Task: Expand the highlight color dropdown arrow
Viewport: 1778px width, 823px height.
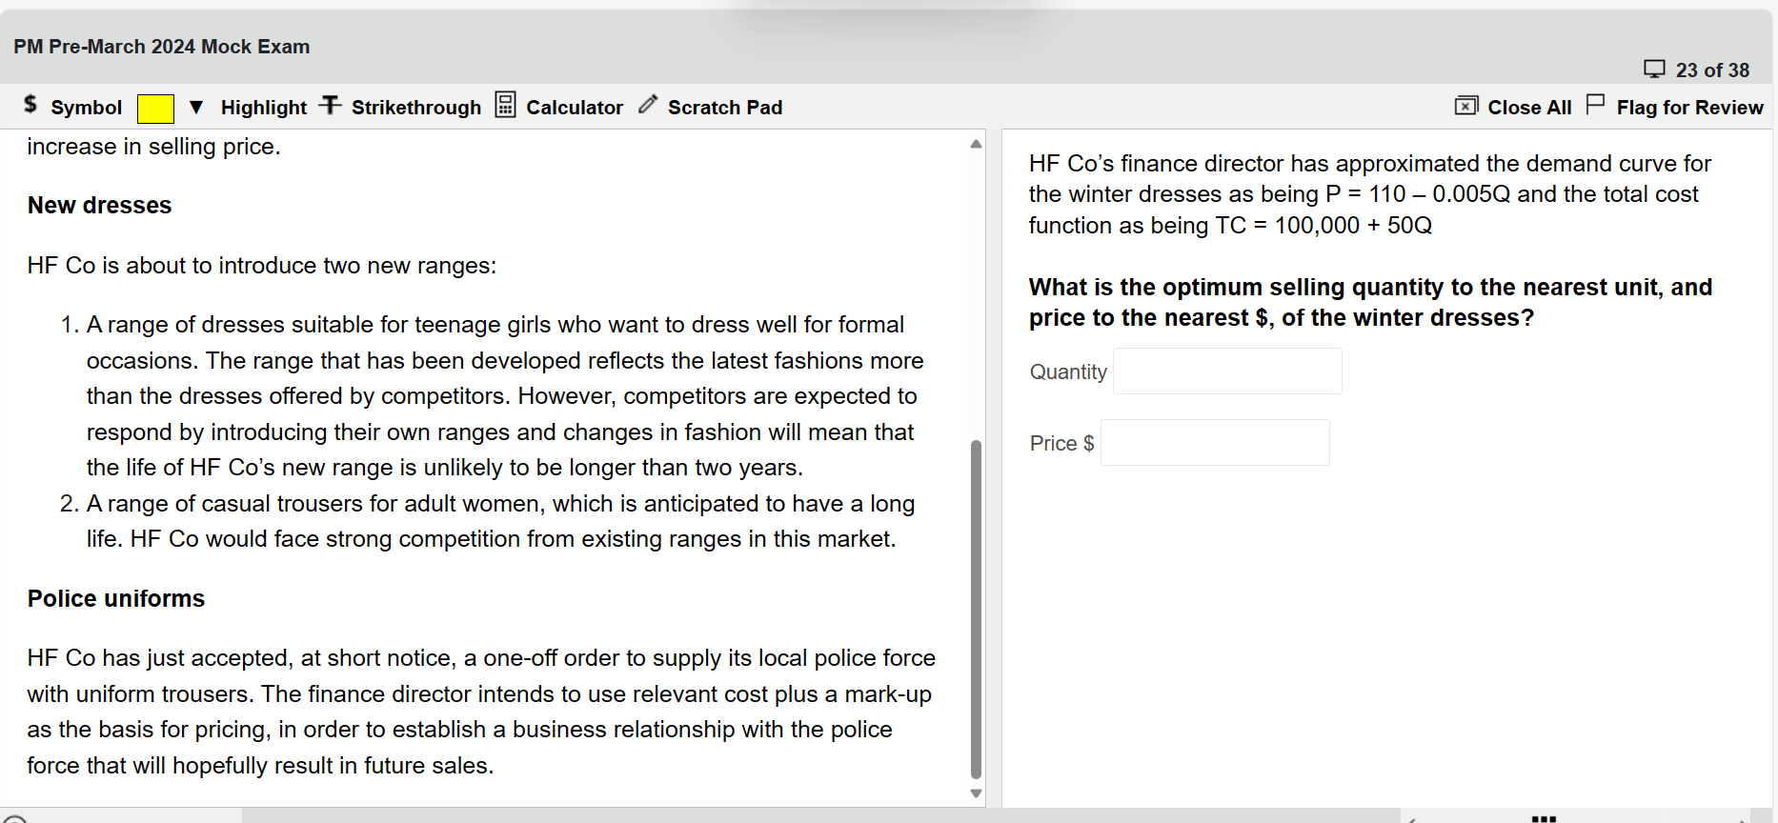Action: pyautogui.click(x=196, y=108)
